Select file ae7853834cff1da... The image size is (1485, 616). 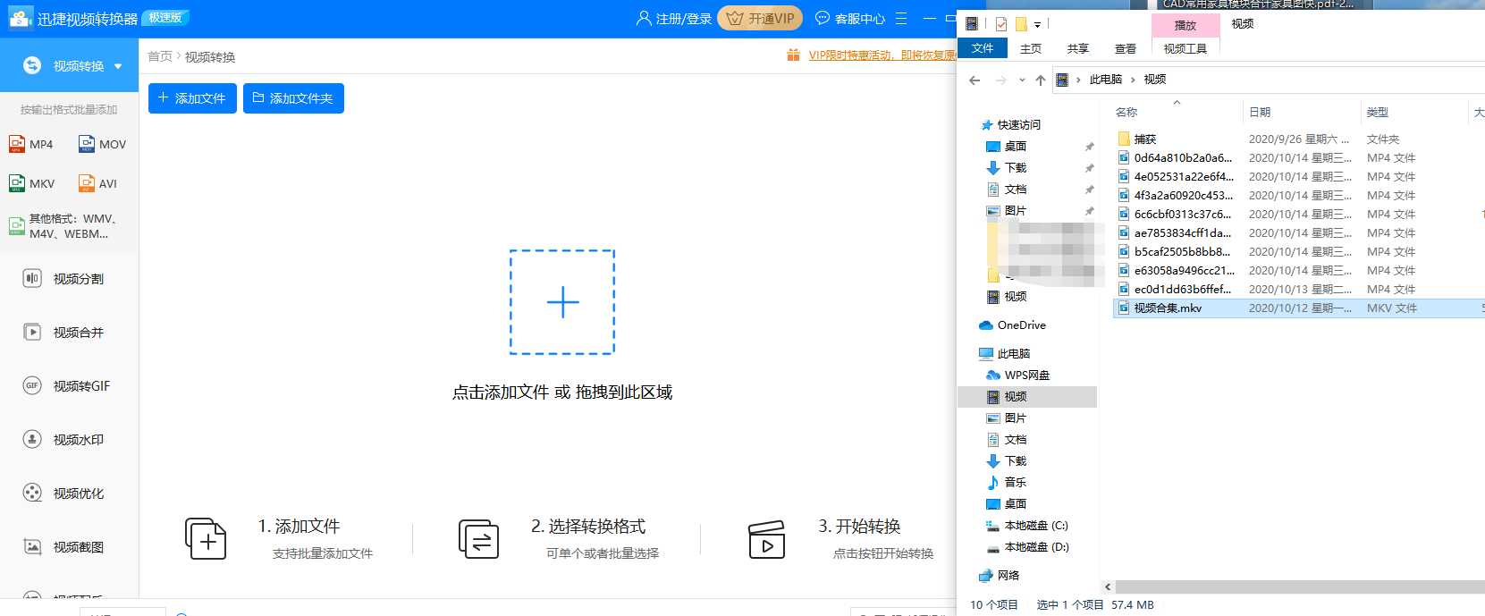click(x=1183, y=233)
